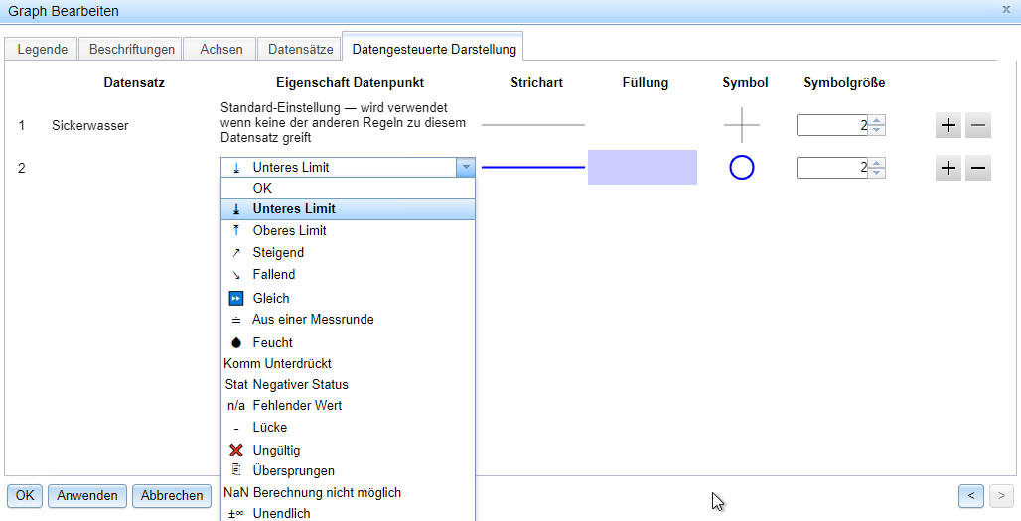Collapse the Unteres Limit dropdown arrow
This screenshot has width=1021, height=521.
[466, 167]
